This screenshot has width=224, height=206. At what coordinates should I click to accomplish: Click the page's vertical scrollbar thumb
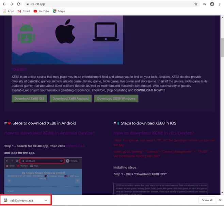[222, 48]
